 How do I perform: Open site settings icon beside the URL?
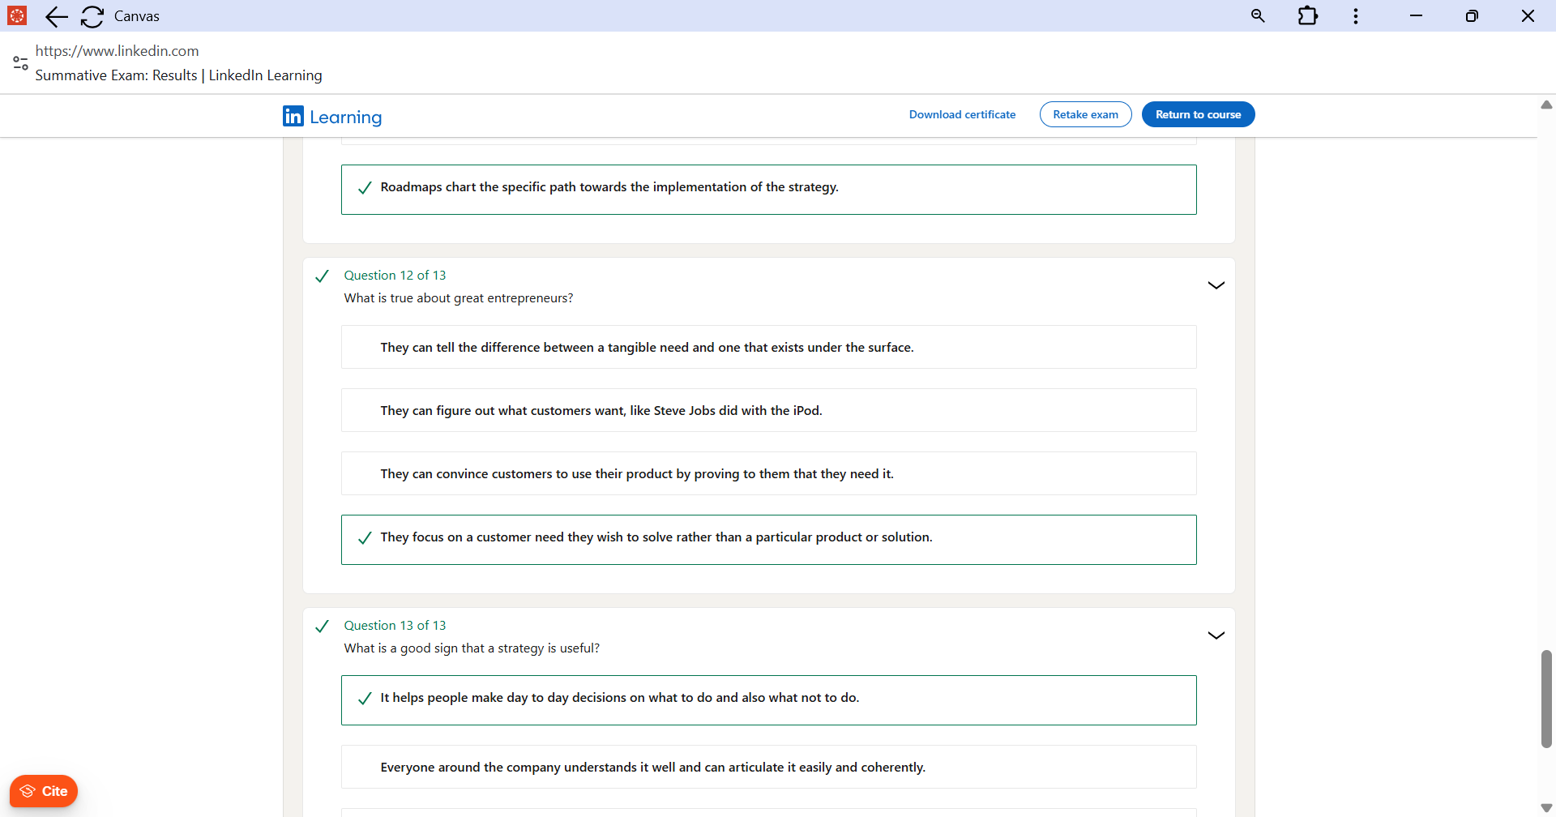coord(21,63)
